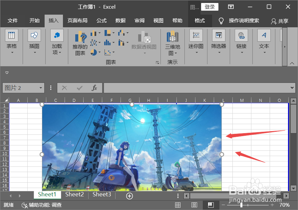Viewport: 298px width, 210px height.
Task: Switch to Sheet2 tab
Action: coord(75,194)
